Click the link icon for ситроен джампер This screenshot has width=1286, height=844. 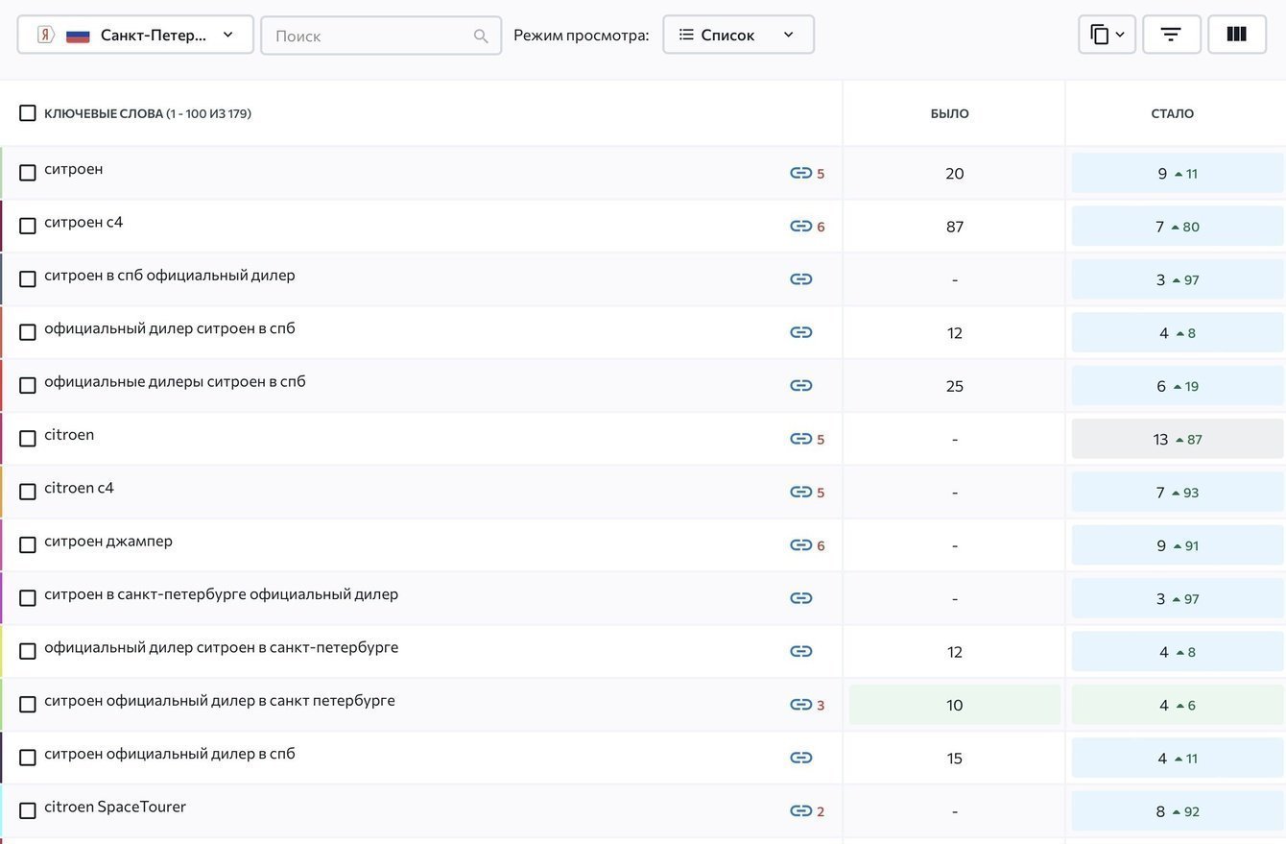[800, 545]
